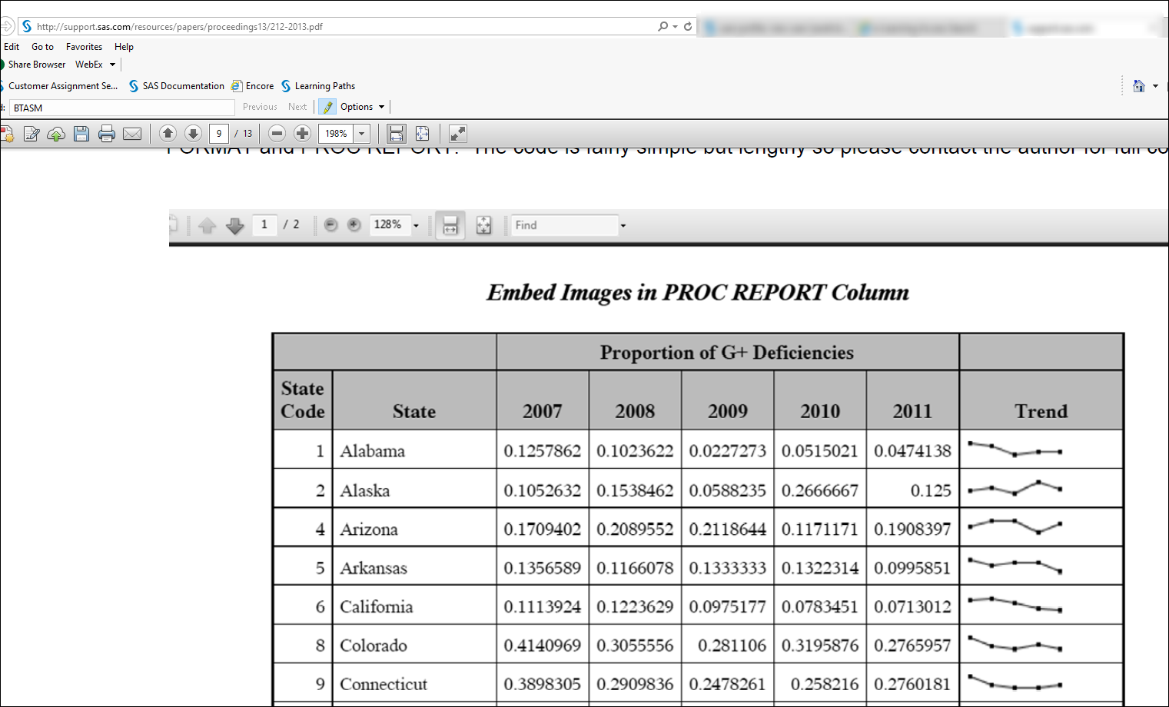Click the 'Alabama' state cell
This screenshot has height=707, width=1169.
tap(414, 450)
